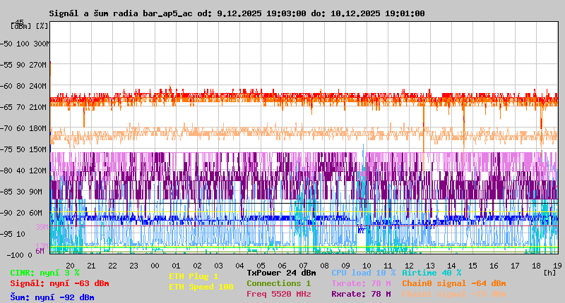The height and width of the screenshot is (303, 565).
Task: Click the TxPower 24 dBm label
Action: pos(281,272)
